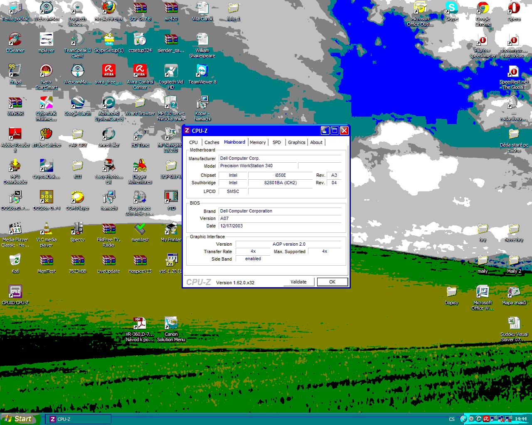Image resolution: width=532 pixels, height=425 pixels.
Task: Select the CrystalDisk desktop icon
Action: 46,169
